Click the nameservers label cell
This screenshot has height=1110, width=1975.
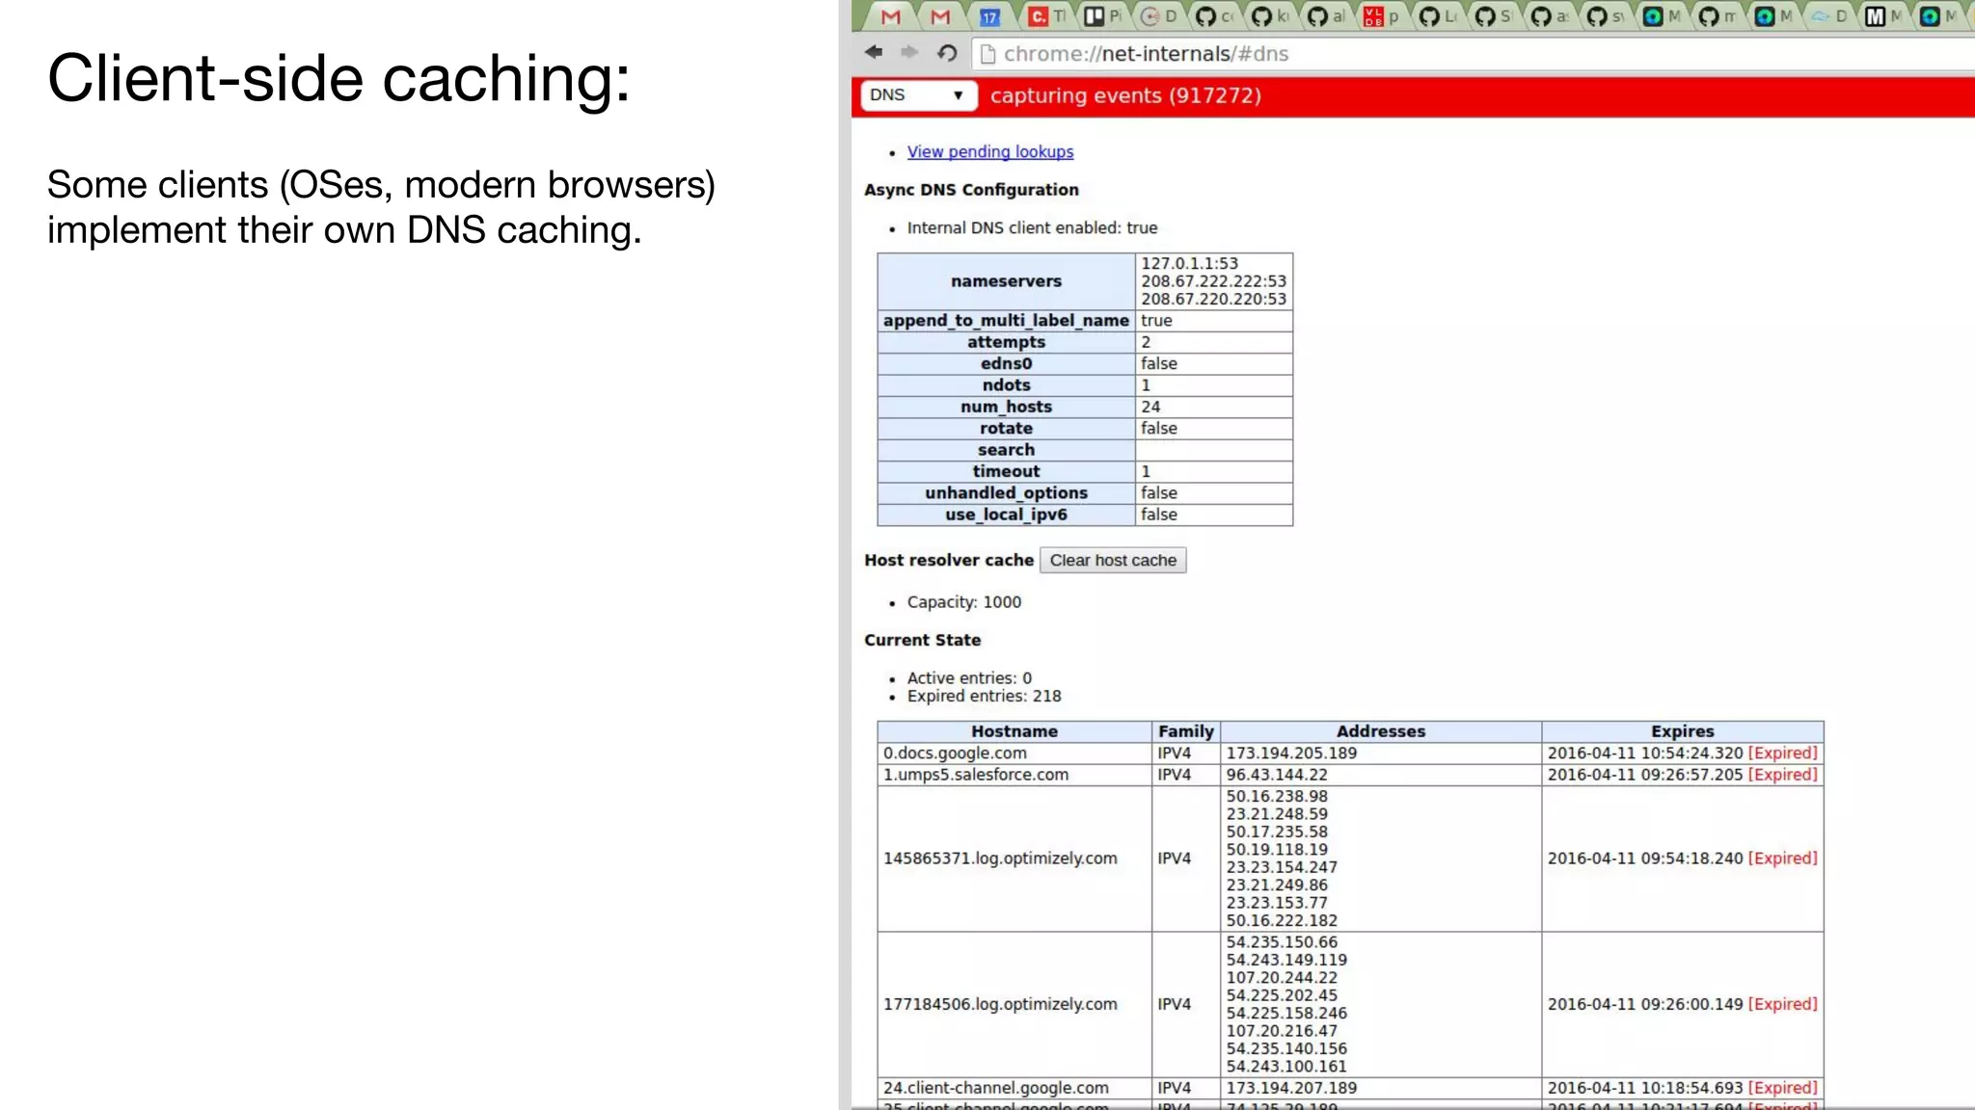click(x=1006, y=281)
